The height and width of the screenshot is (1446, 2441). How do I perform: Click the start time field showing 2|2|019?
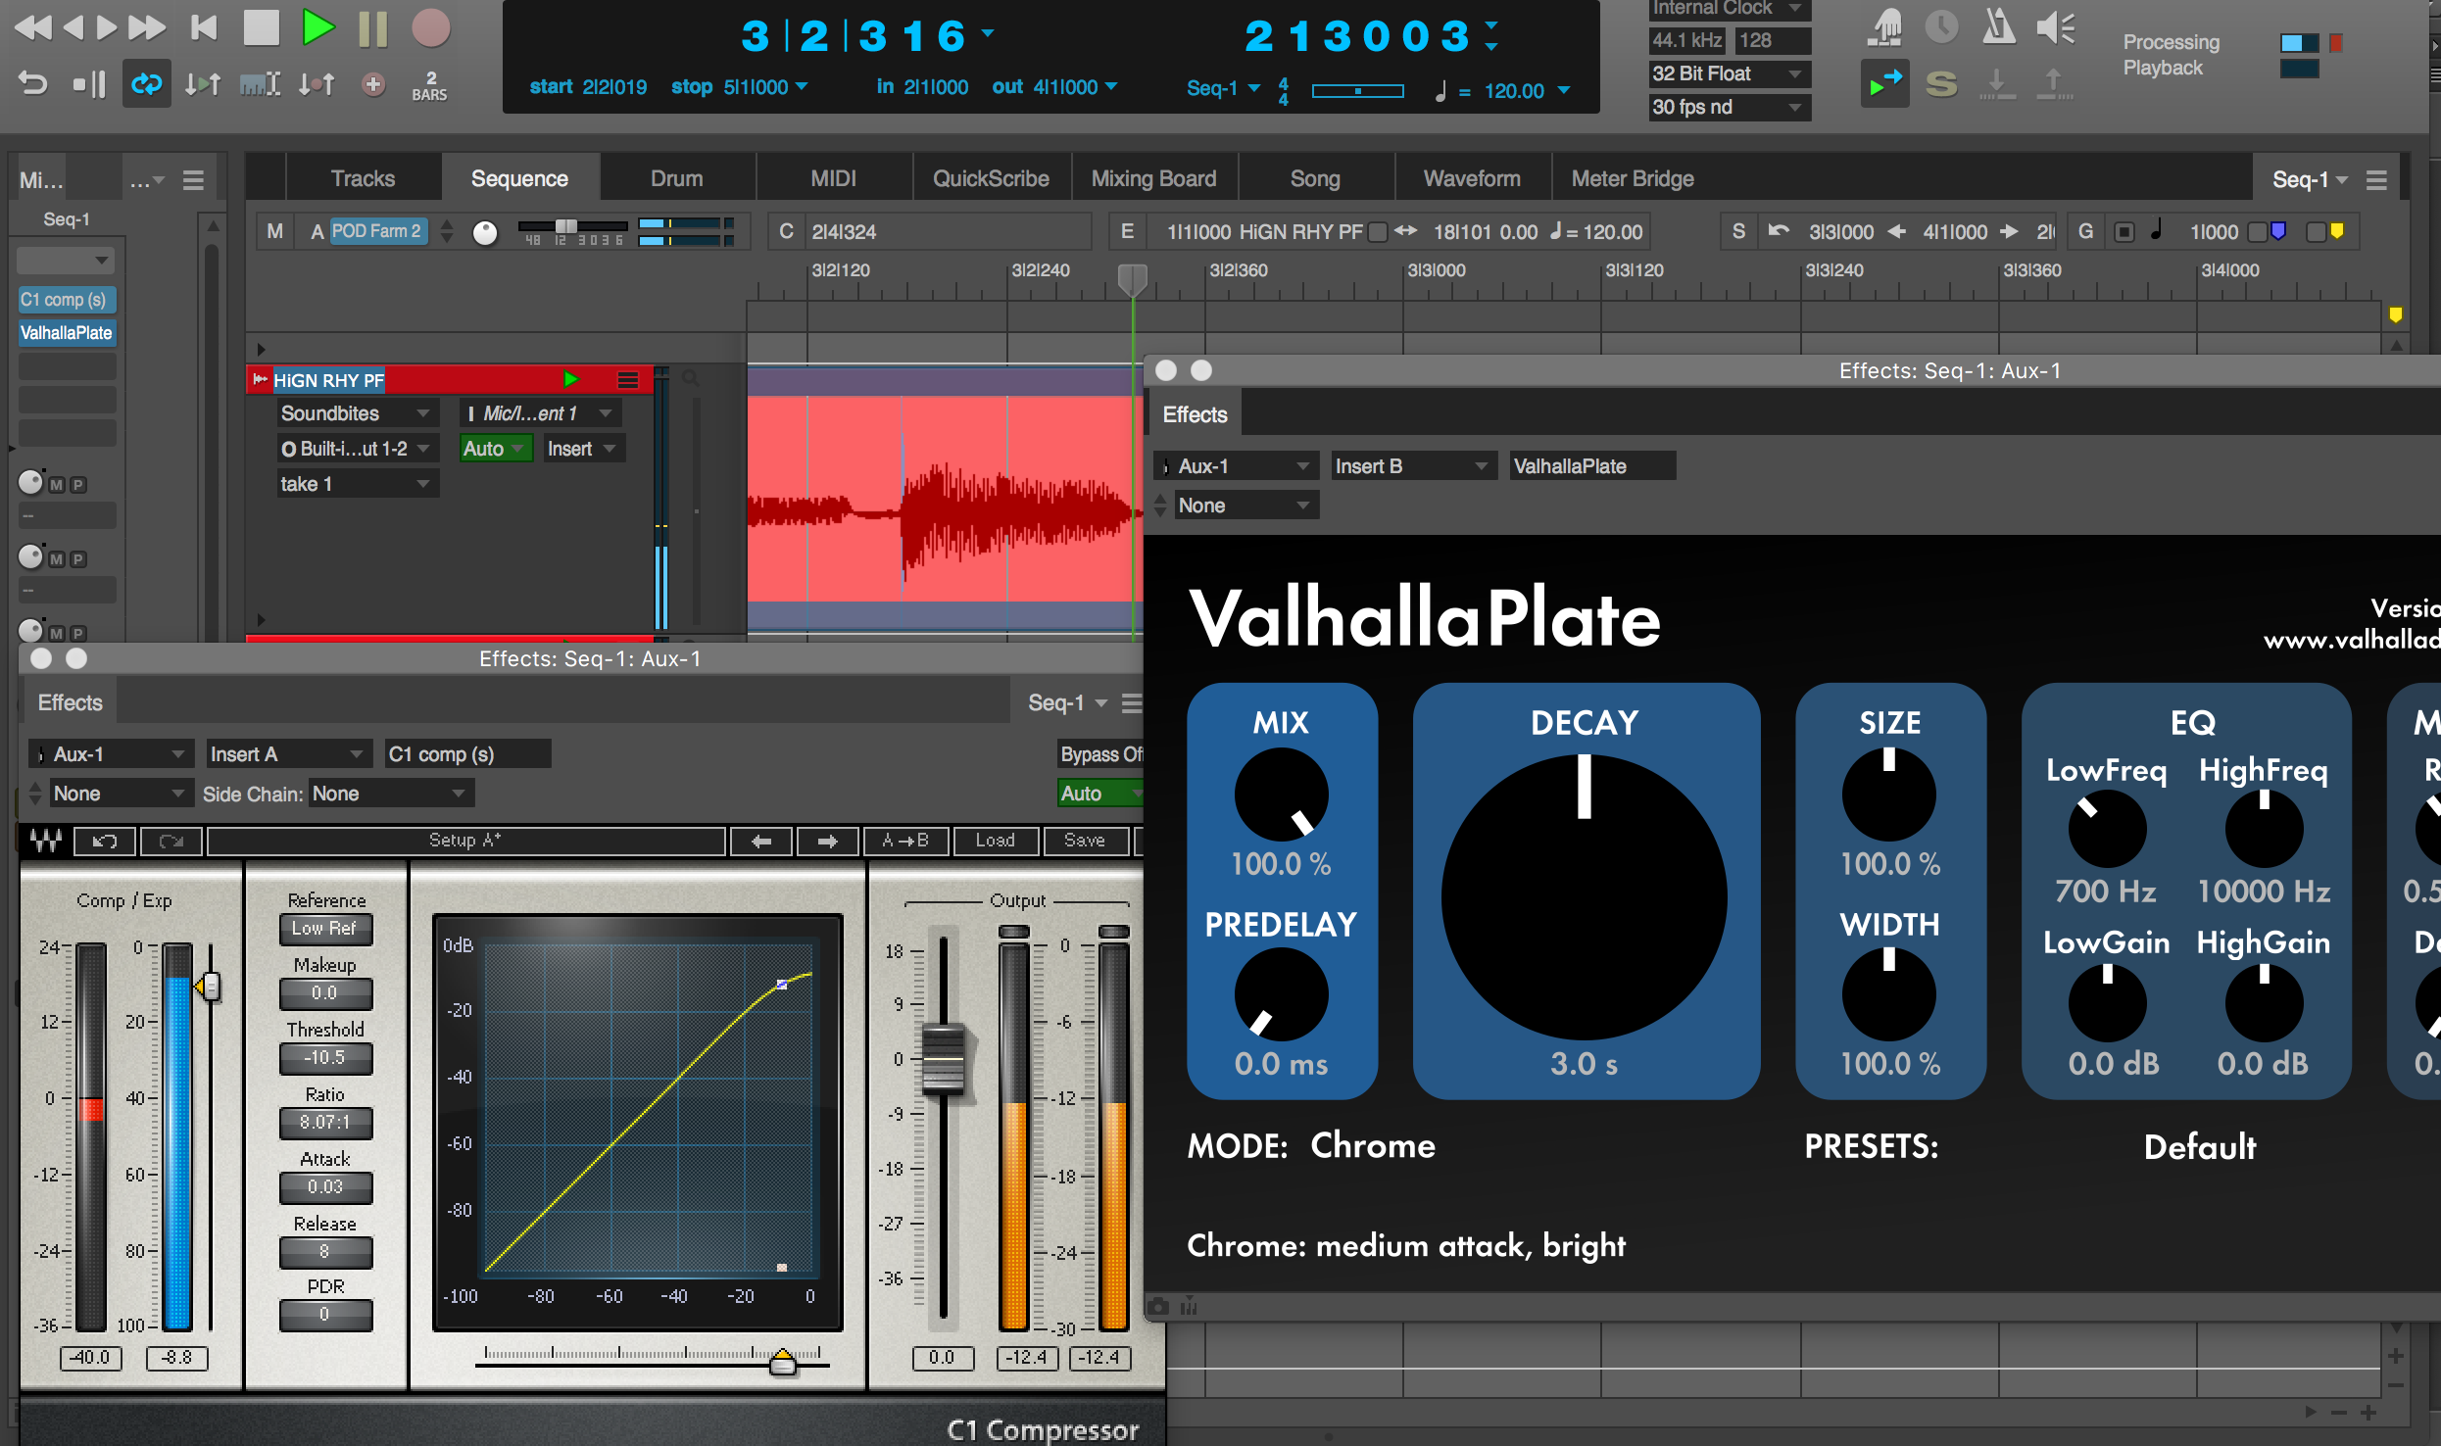(614, 86)
